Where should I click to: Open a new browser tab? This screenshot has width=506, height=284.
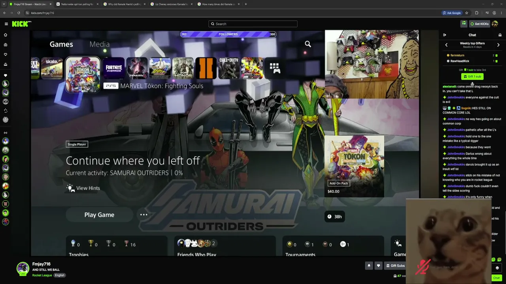pyautogui.click(x=246, y=4)
